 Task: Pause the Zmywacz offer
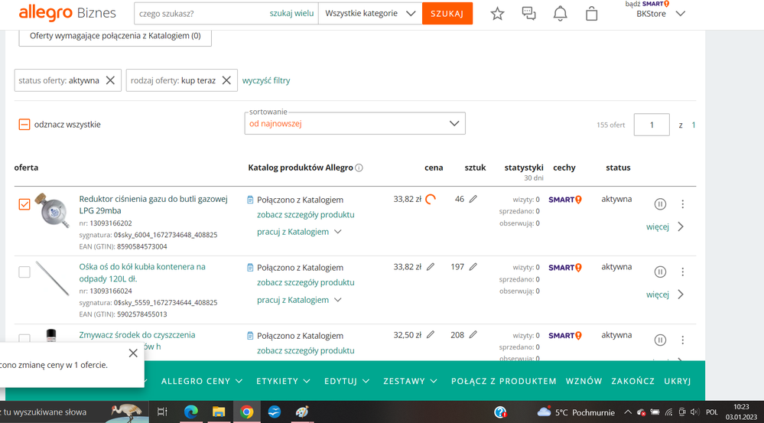point(660,340)
